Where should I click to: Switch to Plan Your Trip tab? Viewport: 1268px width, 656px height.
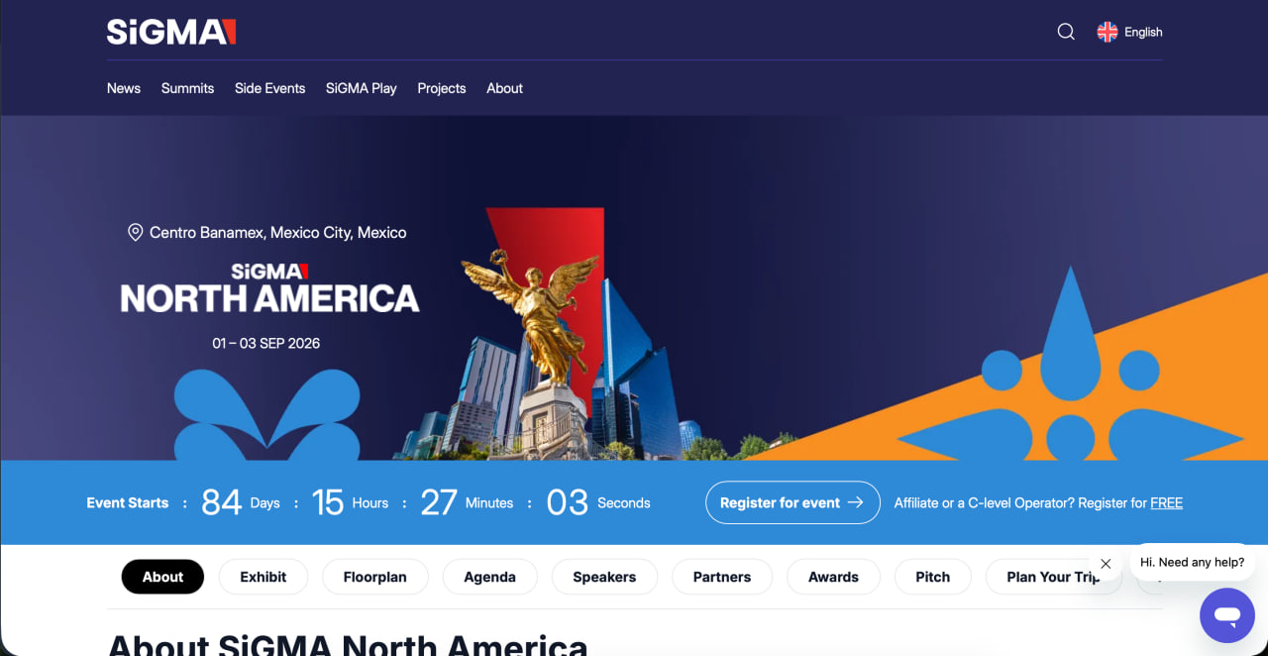(1053, 577)
